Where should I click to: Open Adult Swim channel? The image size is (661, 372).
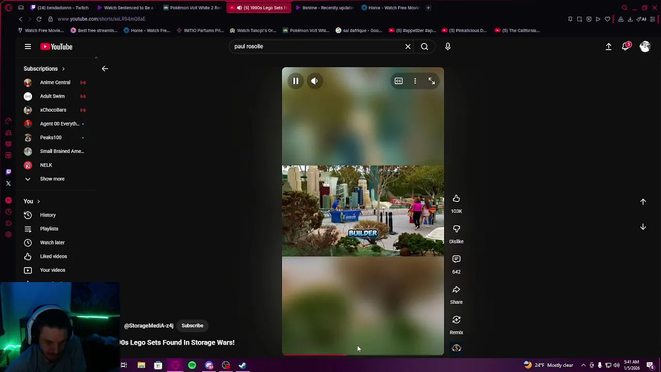point(55,96)
